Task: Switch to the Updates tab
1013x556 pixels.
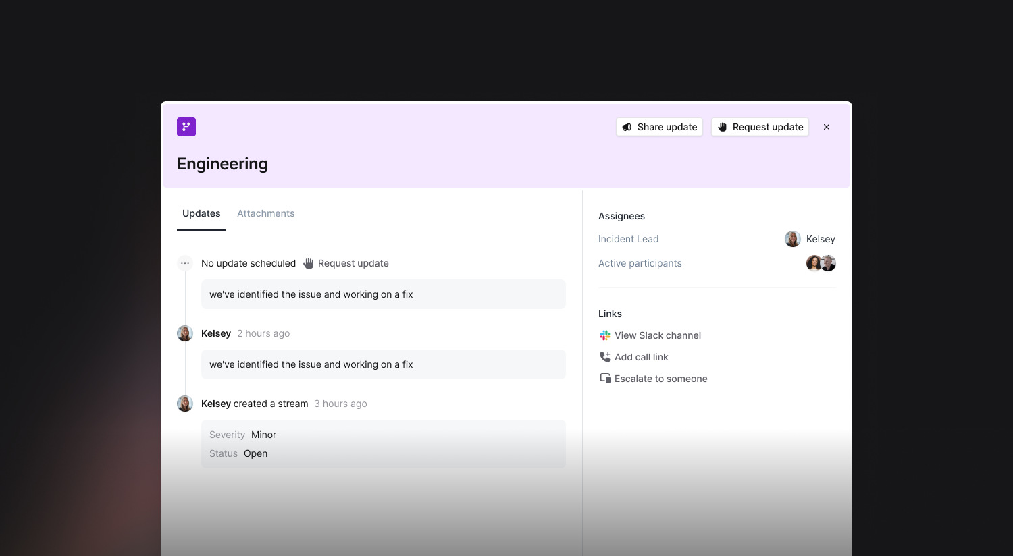Action: click(x=201, y=213)
